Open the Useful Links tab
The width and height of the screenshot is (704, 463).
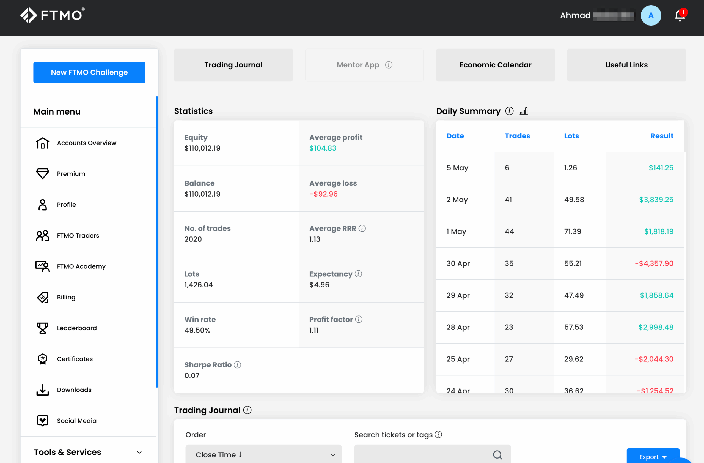(626, 65)
